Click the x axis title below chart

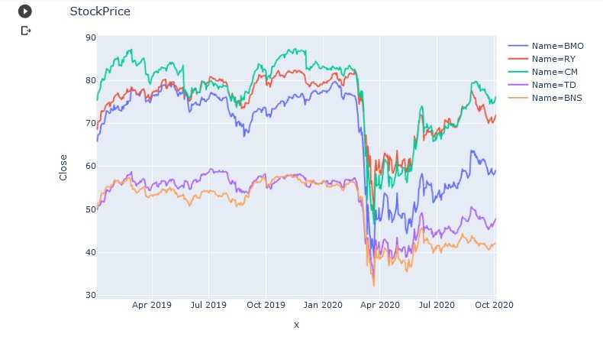[296, 325]
